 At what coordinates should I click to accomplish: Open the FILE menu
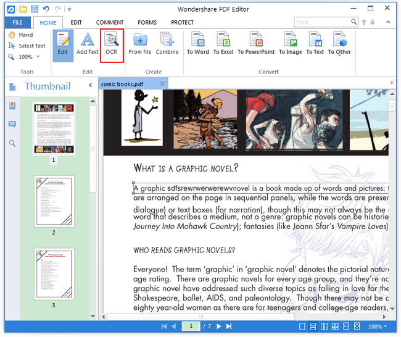(x=17, y=22)
